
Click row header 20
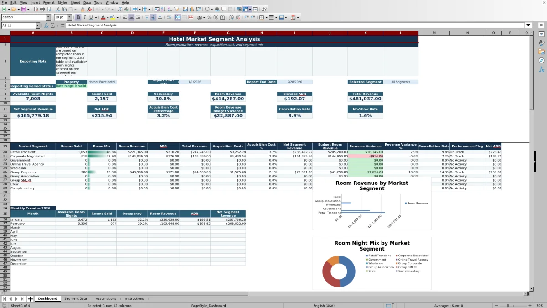tap(5, 152)
